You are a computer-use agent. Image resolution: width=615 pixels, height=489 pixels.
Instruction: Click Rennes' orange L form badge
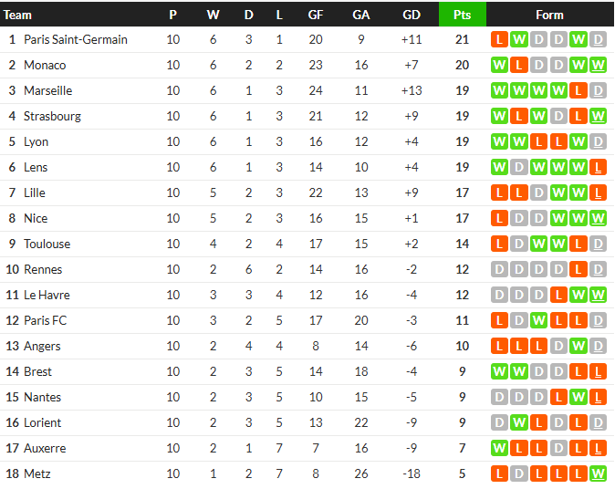pyautogui.click(x=578, y=269)
